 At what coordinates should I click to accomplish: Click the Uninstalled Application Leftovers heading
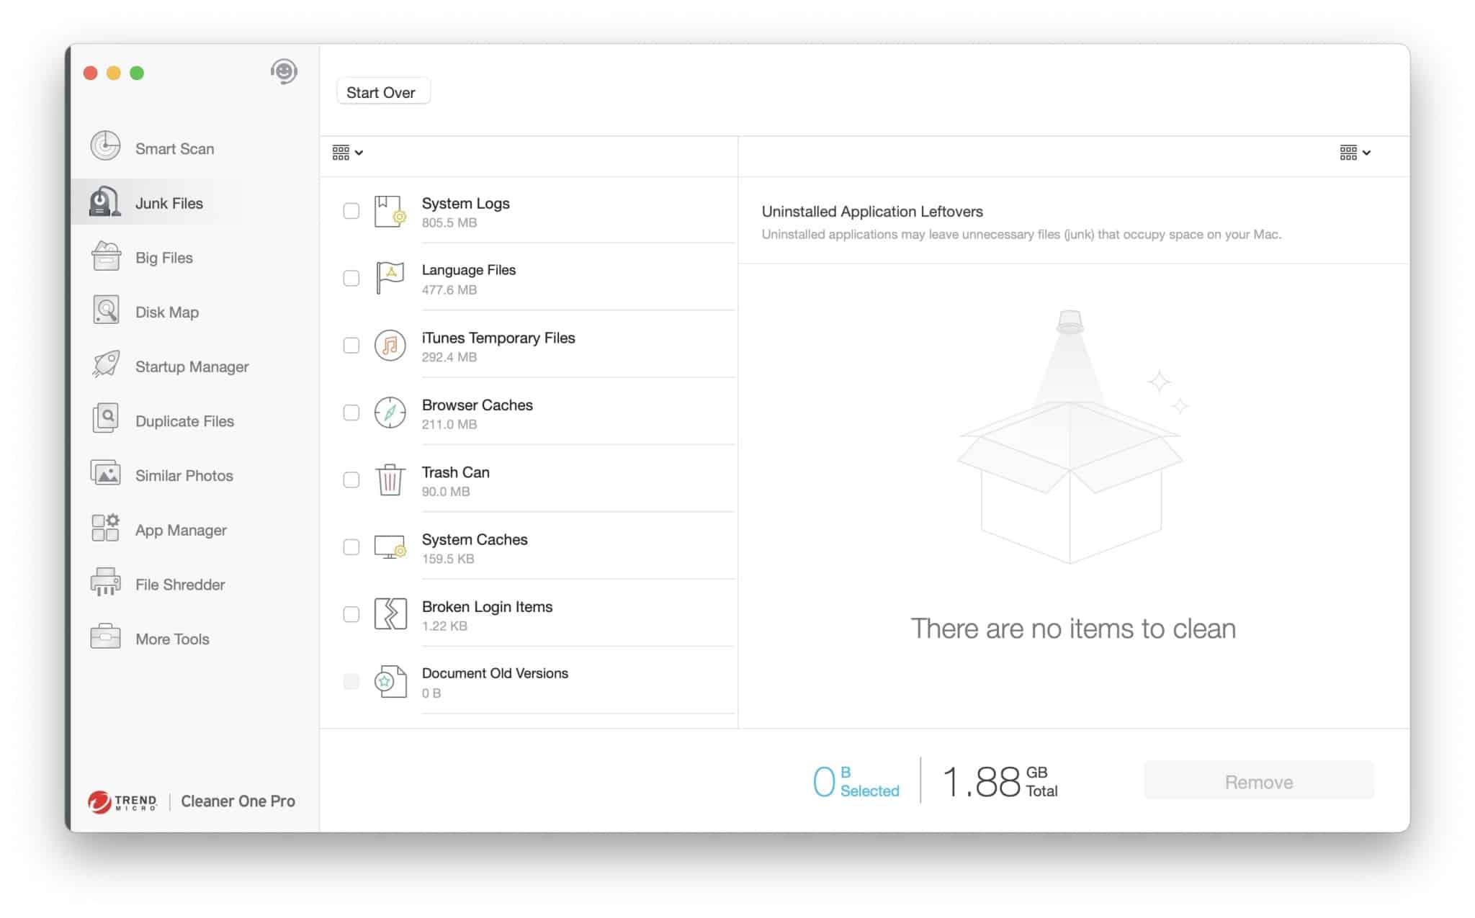872,212
